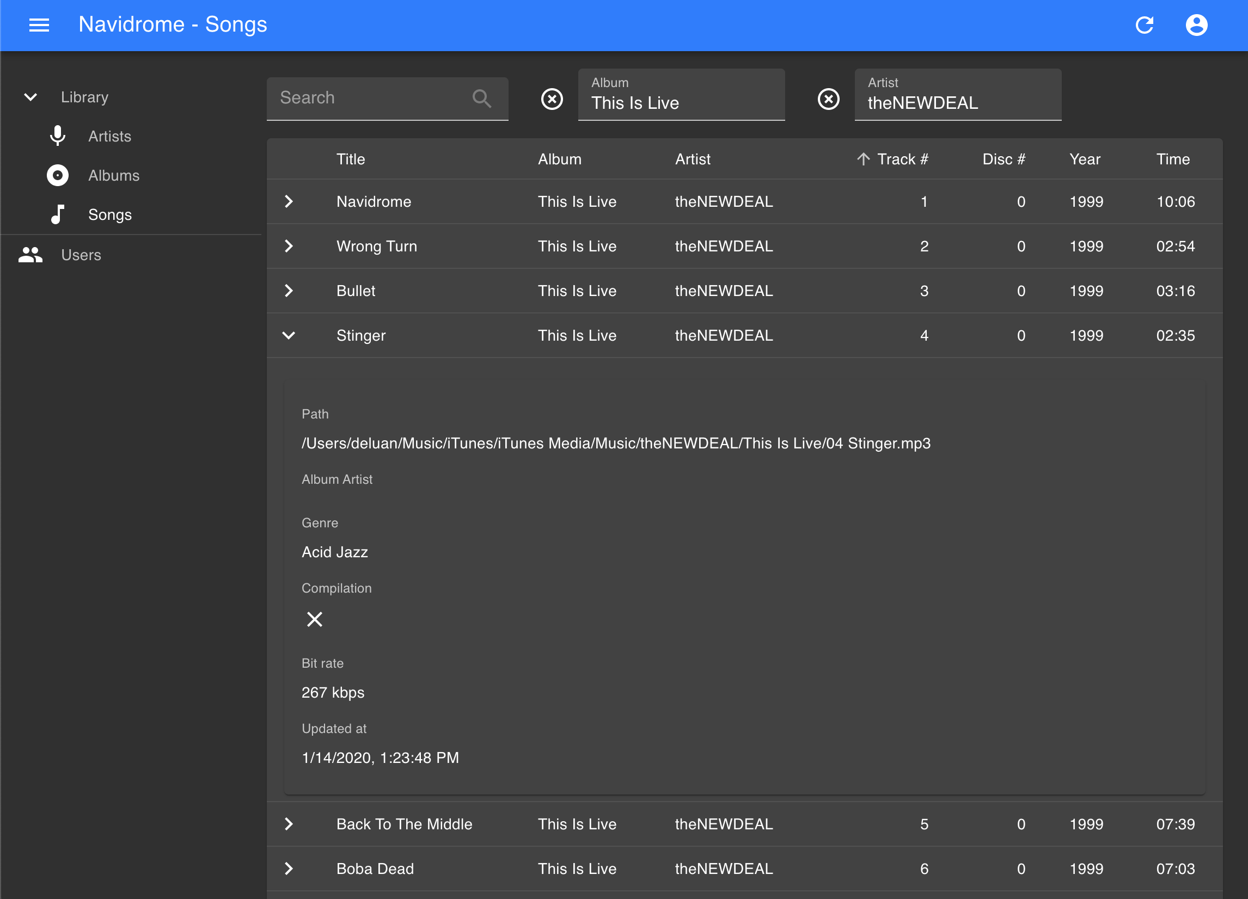Screen dimensions: 1248x899
Task: Click the microphone Artists icon
Action: 57,136
